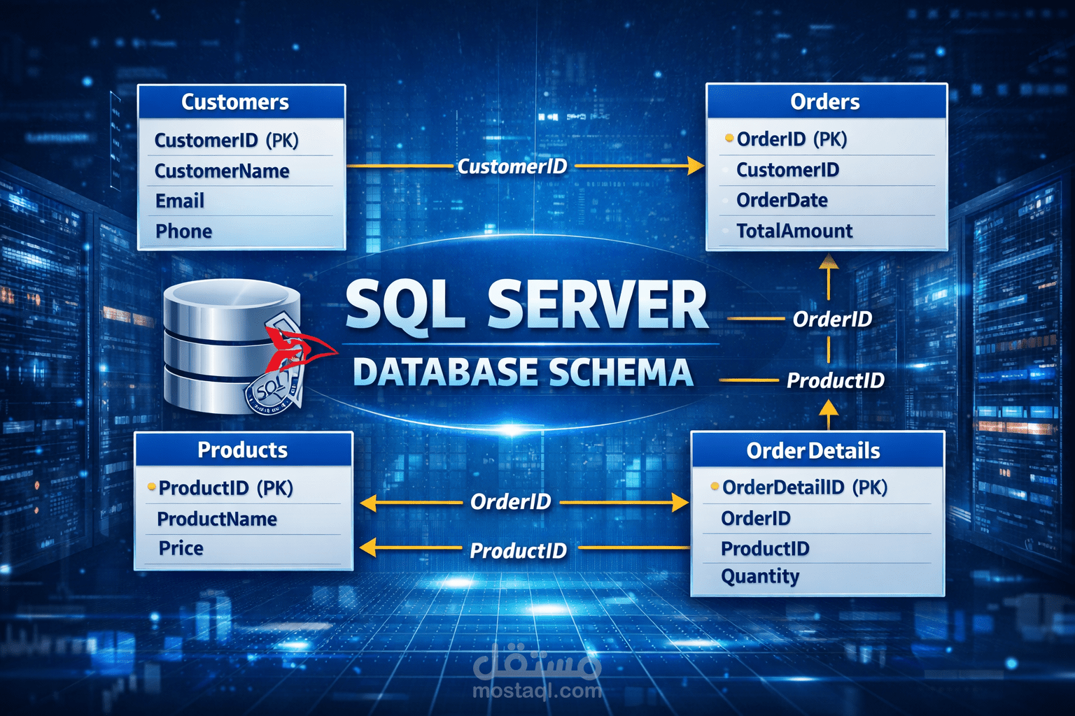
Task: Click the CustomerID (PK) row in Customers
Action: 241,141
